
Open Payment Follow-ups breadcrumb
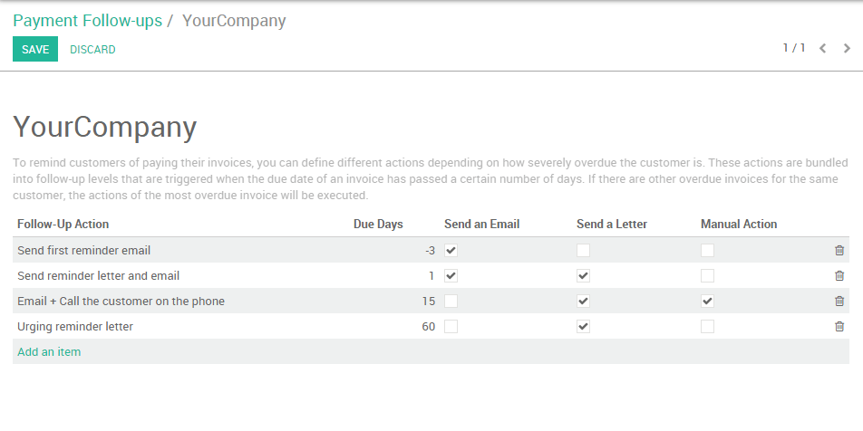(x=87, y=20)
